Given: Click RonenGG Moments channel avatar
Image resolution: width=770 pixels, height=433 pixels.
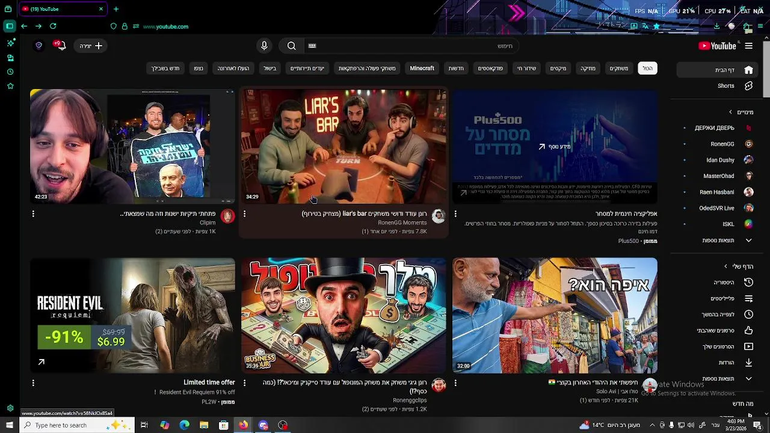Looking at the screenshot, I should tap(439, 216).
